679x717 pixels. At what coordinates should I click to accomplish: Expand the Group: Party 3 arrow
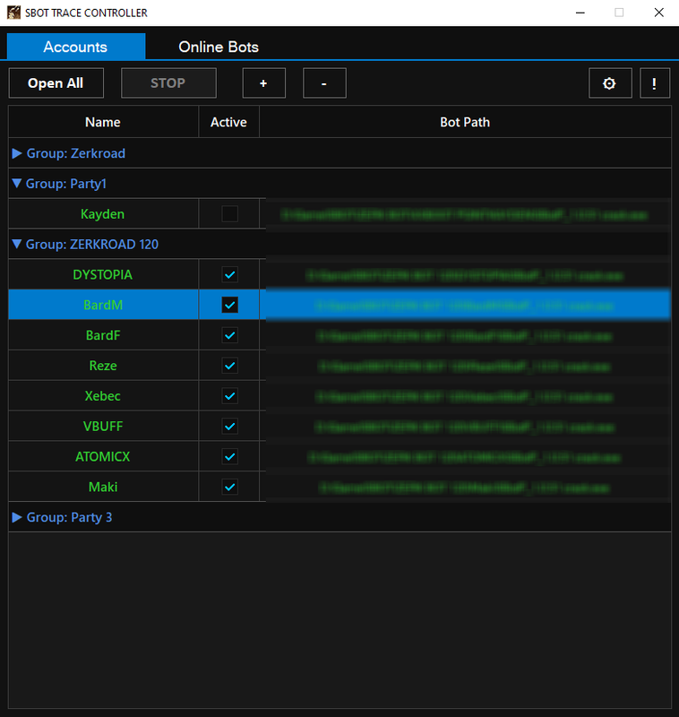pos(17,517)
